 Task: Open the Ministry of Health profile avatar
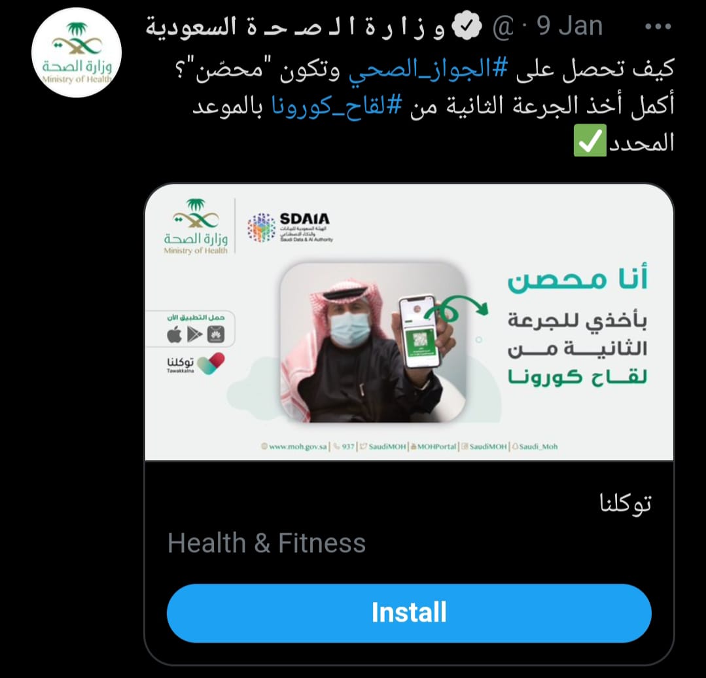point(77,52)
